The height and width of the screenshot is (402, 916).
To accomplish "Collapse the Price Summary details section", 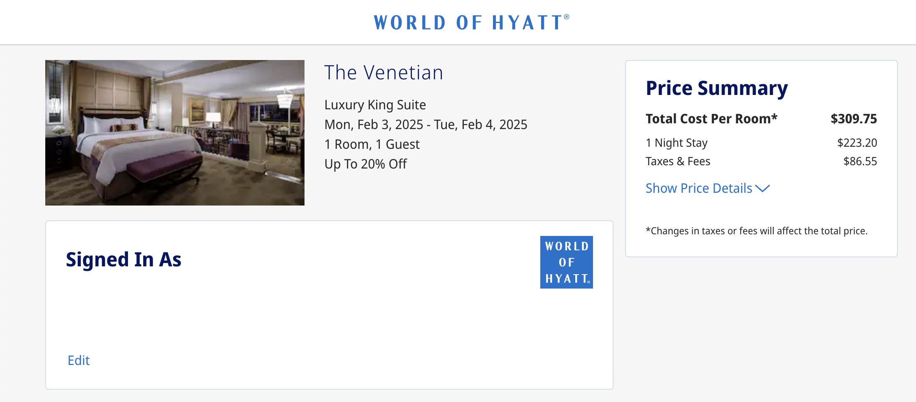I will [x=699, y=188].
